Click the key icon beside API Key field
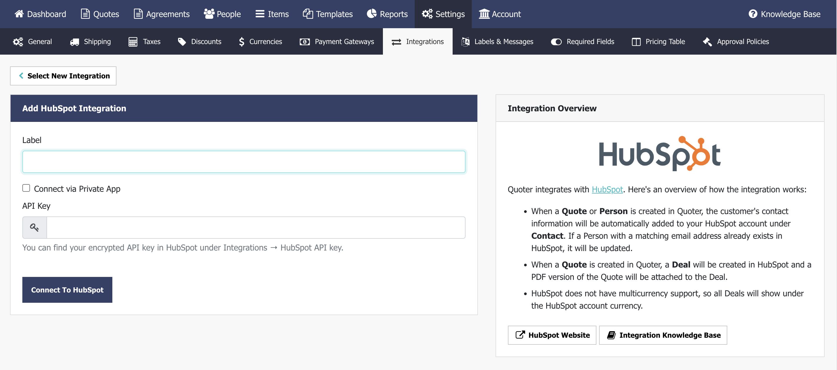The image size is (837, 370). point(34,228)
